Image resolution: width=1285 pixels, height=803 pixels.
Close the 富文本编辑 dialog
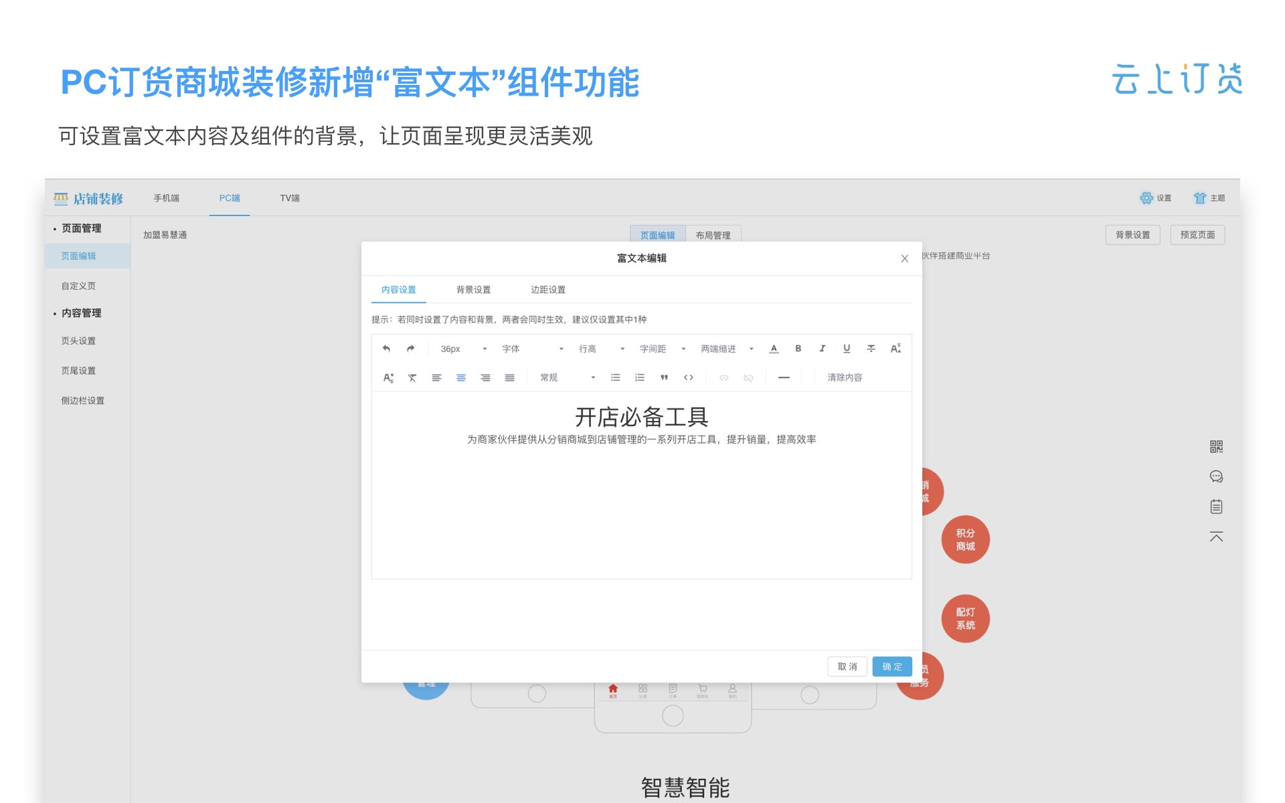(904, 258)
